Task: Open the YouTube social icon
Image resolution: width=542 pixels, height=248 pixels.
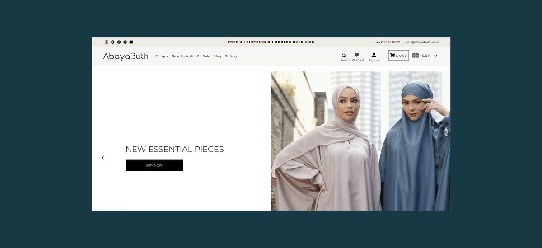Action: (131, 42)
